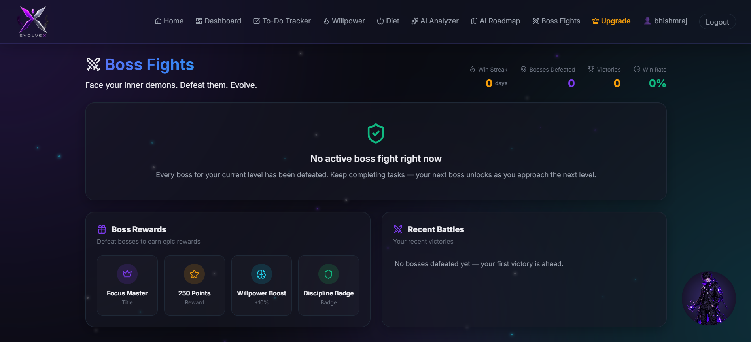The width and height of the screenshot is (751, 342).
Task: Click the EvolveX logo in the header
Action: pyautogui.click(x=33, y=22)
